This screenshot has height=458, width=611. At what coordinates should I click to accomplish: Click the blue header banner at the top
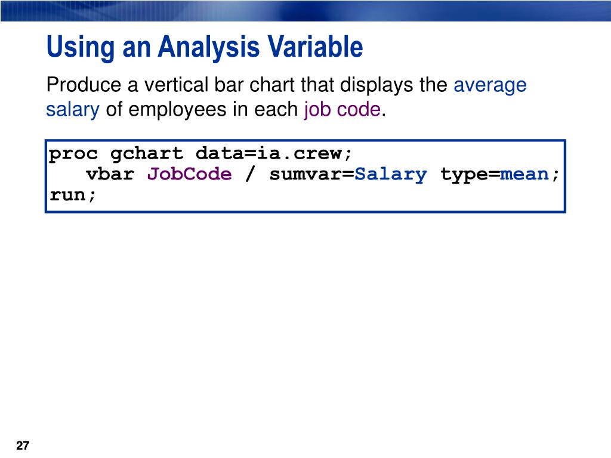[418, 10]
